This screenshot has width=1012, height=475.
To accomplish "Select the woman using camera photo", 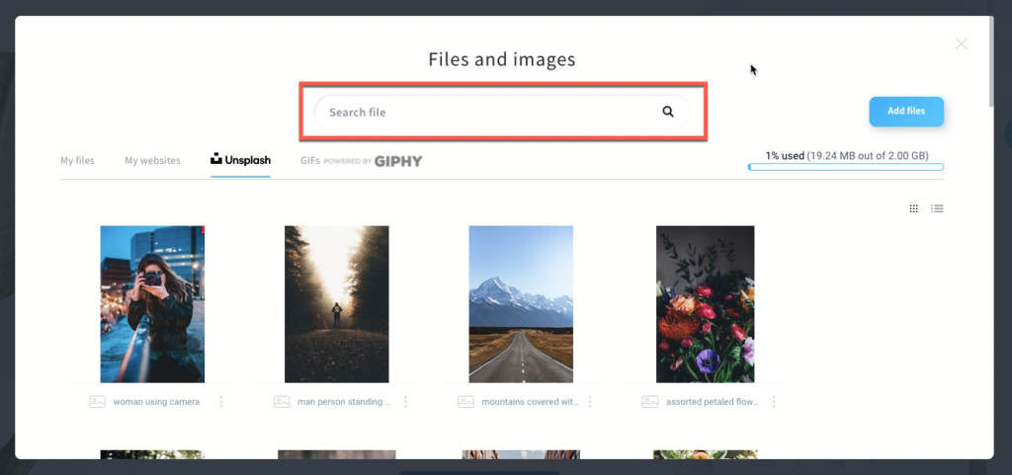I will coord(152,304).
